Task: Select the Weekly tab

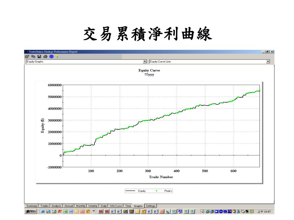Action: 93,206
